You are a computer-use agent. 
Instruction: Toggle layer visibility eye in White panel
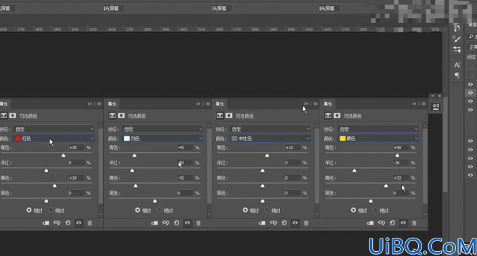click(x=187, y=223)
